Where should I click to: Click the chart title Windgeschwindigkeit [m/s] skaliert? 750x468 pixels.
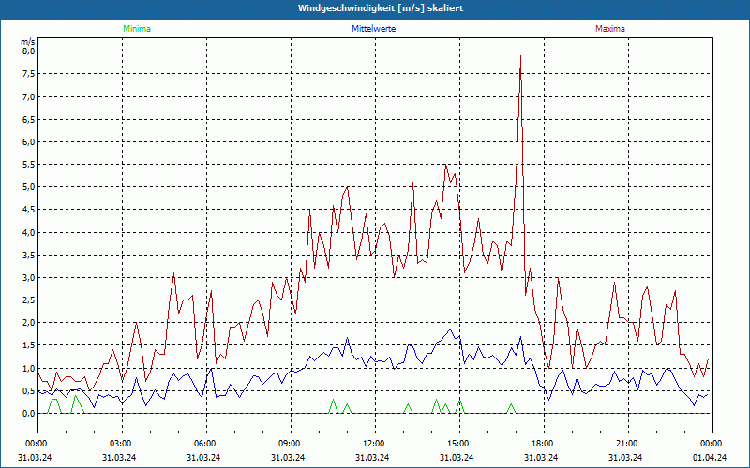point(381,8)
